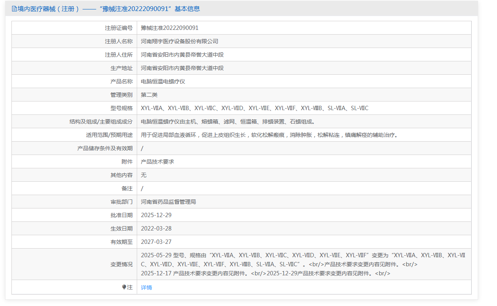Click the lightbulb icon next to 注
497x306 pixels.
point(124,288)
